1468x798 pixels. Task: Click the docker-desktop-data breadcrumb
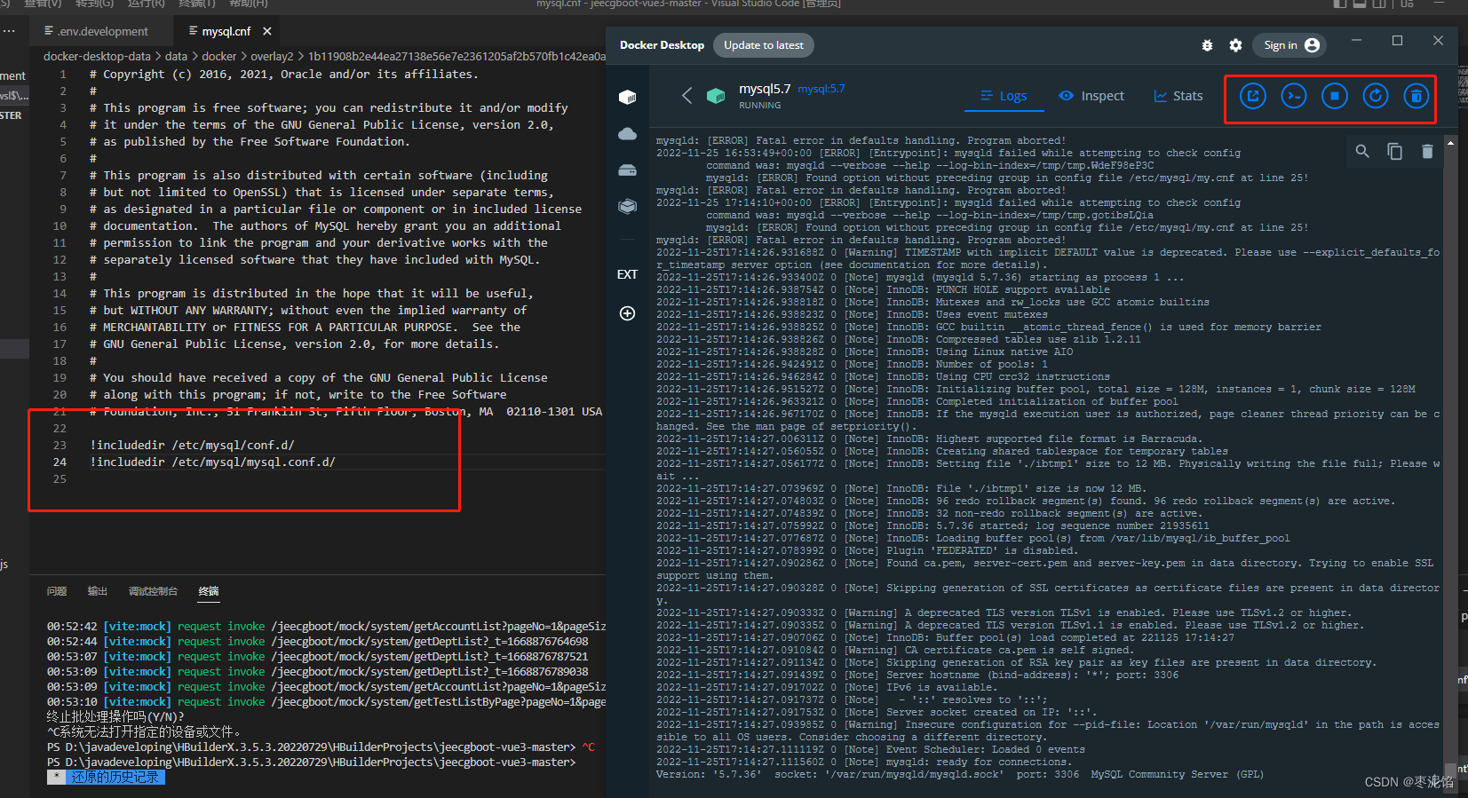(97, 56)
